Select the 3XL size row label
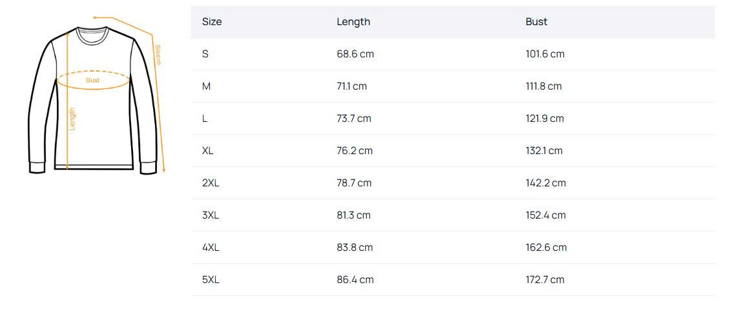The height and width of the screenshot is (316, 737). [x=211, y=215]
